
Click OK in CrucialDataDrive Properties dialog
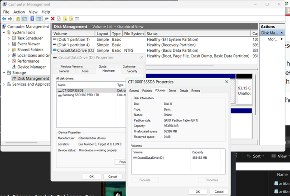[92, 176]
